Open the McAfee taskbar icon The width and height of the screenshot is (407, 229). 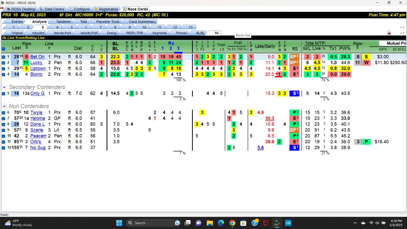266,223
